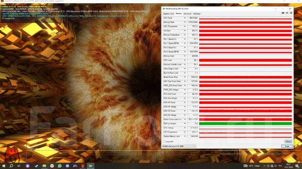302x169 pixels.
Task: Click the GPU Temperature value field
Action: (x=193, y=26)
